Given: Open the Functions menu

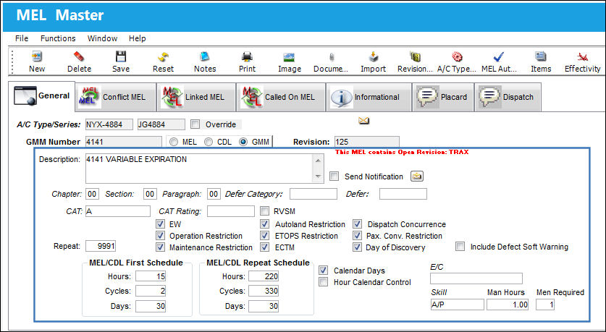Looking at the screenshot, I should click(58, 38).
